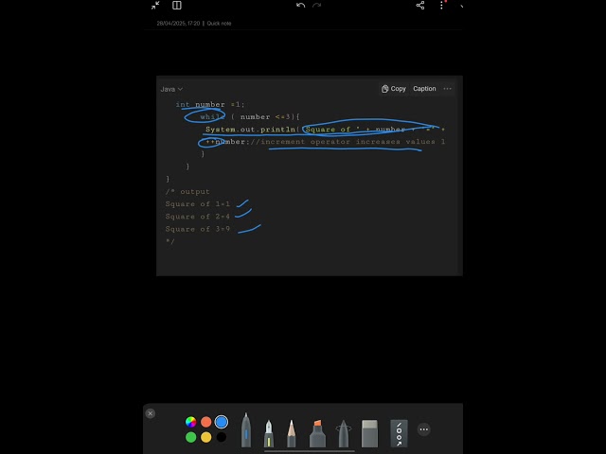The image size is (606, 454).
Task: Pick the black pen color
Action: (222, 437)
